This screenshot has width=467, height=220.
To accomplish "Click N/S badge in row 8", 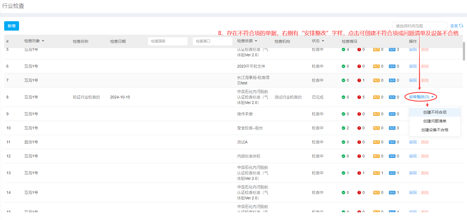I will (376, 97).
